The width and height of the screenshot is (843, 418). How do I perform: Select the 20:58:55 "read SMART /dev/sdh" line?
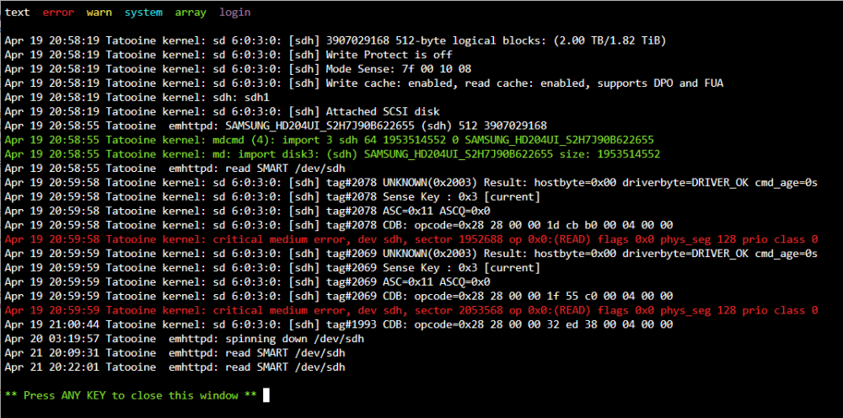click(x=175, y=169)
